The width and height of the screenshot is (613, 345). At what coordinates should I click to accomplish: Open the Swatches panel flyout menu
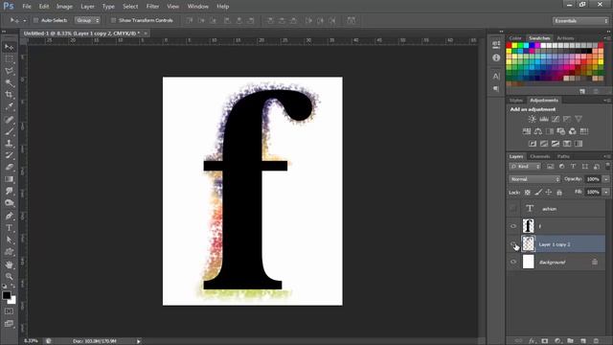[606, 38]
